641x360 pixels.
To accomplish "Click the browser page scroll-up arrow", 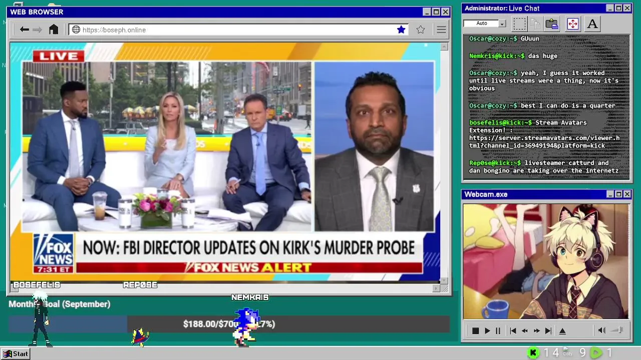I will coord(444,46).
